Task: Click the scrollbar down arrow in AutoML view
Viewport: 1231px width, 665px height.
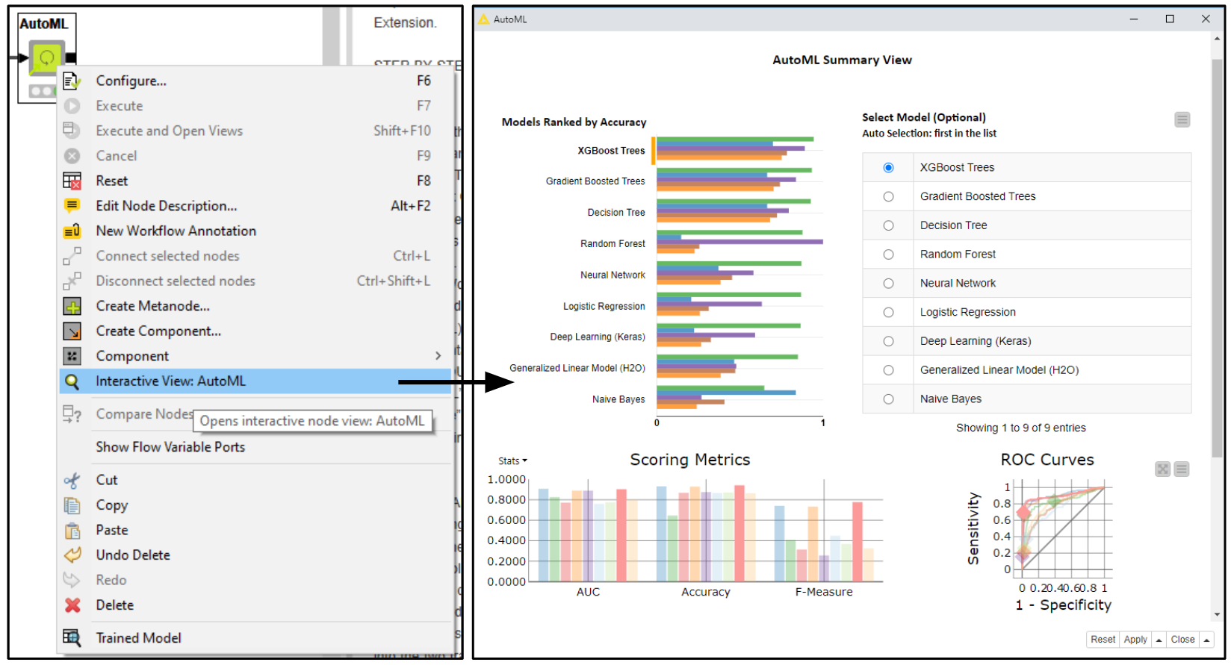Action: coord(1217,615)
